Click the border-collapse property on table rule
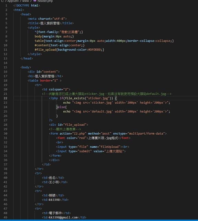 pyautogui.click(x=141, y=41)
